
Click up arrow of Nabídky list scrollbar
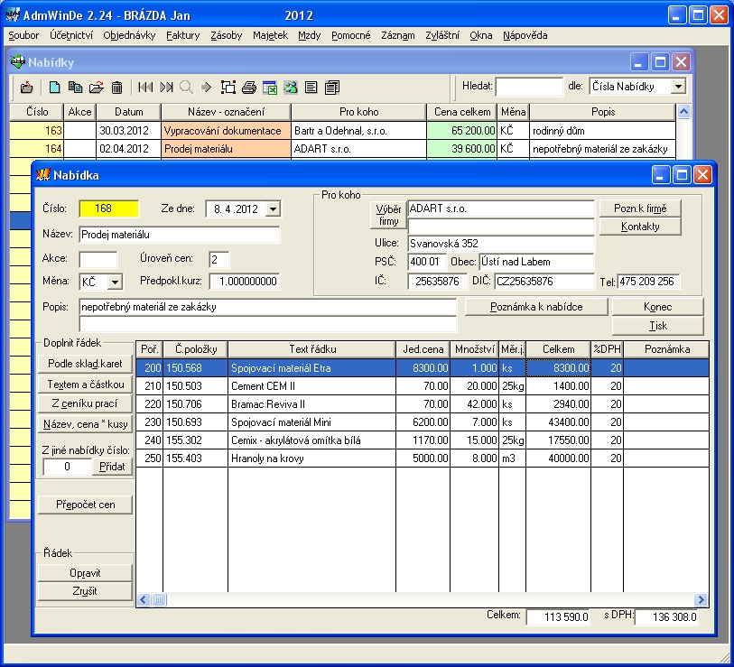684,112
